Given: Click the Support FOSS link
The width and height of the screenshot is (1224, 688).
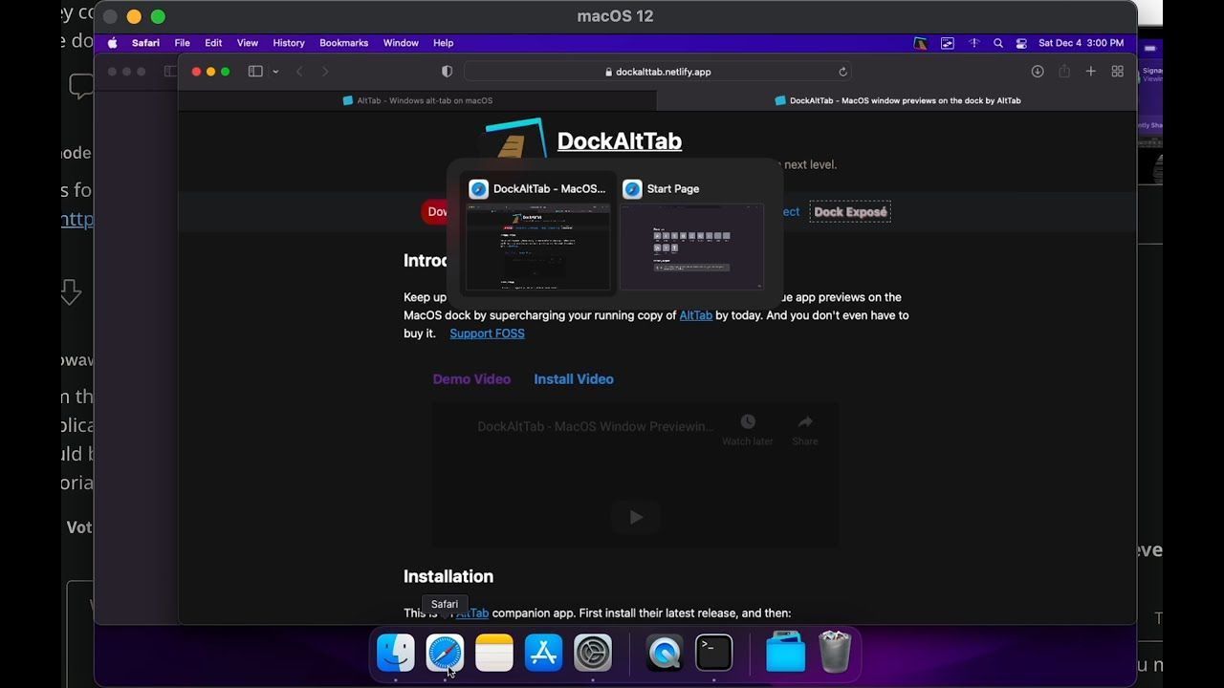Looking at the screenshot, I should (x=487, y=333).
